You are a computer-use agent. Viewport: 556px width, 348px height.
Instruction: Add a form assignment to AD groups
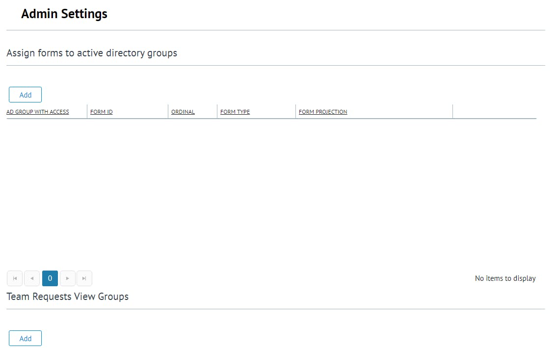coord(25,95)
